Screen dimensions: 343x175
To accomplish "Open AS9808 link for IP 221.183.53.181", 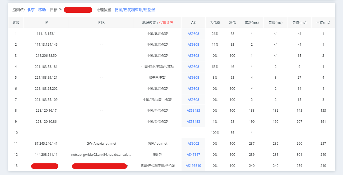I will pyautogui.click(x=193, y=67).
